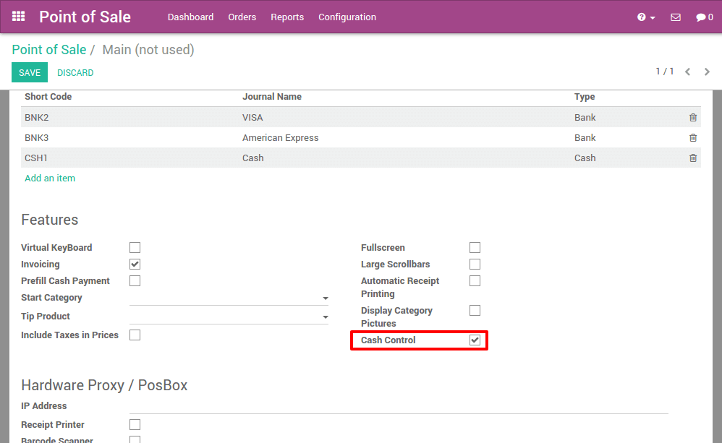
Task: Open the Reports menu
Action: (287, 17)
